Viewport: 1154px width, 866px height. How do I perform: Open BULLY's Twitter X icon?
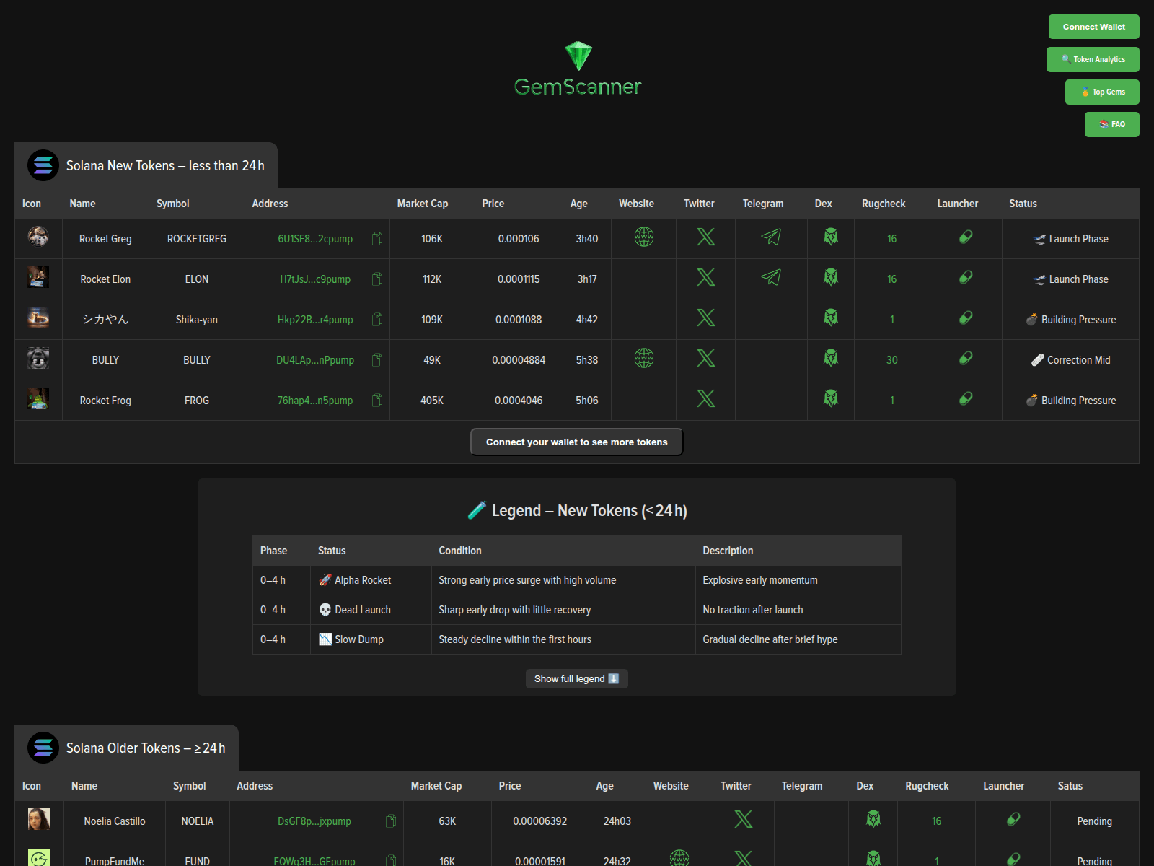(x=705, y=357)
